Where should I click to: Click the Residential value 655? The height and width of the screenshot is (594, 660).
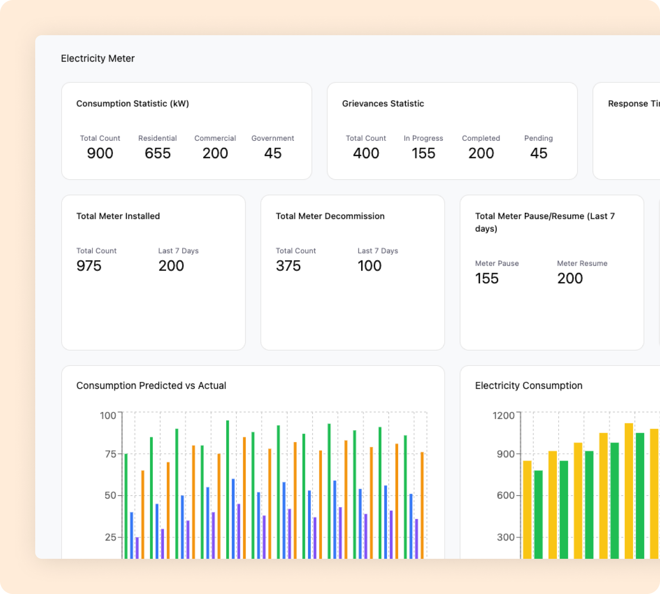pyautogui.click(x=158, y=153)
